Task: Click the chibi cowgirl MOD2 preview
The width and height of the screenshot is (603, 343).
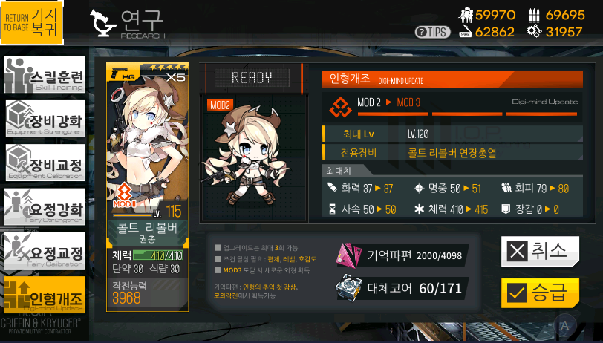Action: (x=246, y=154)
